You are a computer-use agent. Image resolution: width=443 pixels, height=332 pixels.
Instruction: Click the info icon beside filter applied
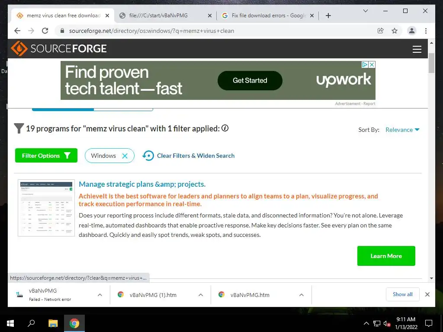[x=225, y=128]
